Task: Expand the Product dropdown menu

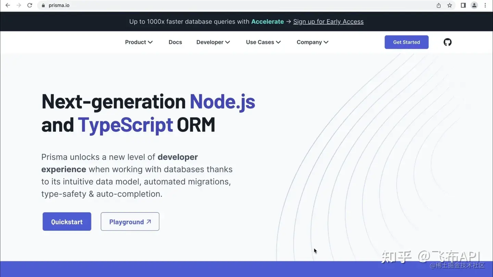Action: tap(139, 42)
